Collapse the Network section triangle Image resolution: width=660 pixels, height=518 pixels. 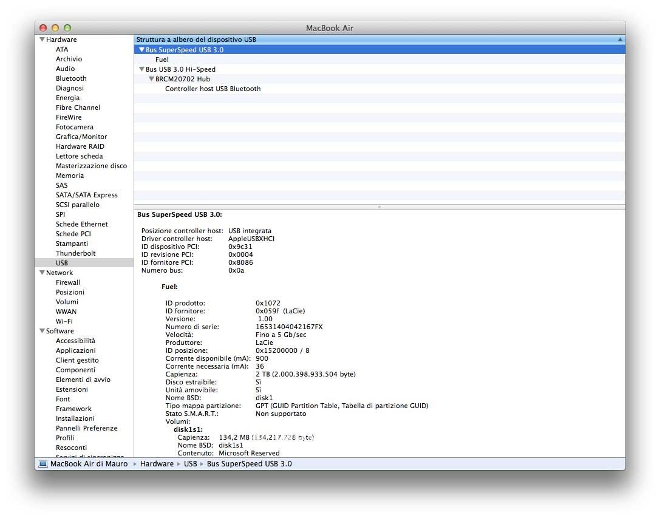tap(42, 273)
